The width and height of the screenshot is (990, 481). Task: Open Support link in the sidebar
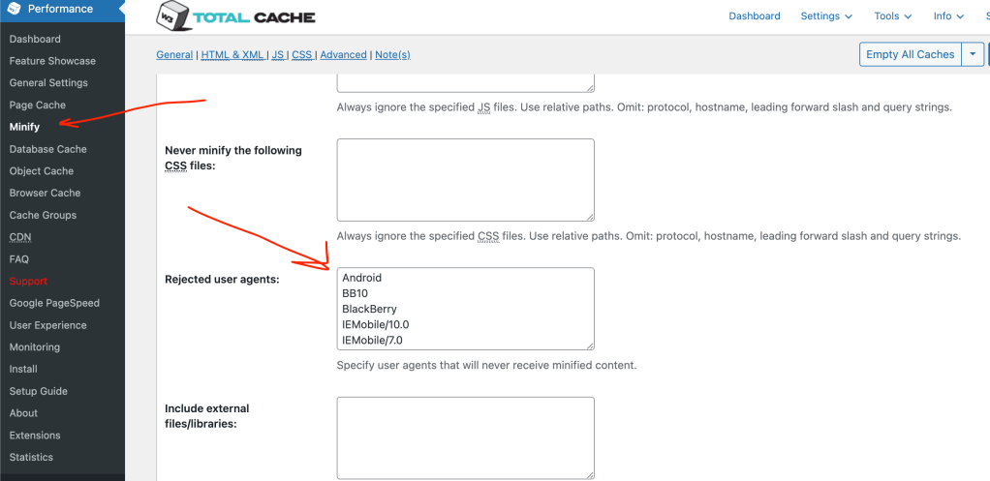28,281
